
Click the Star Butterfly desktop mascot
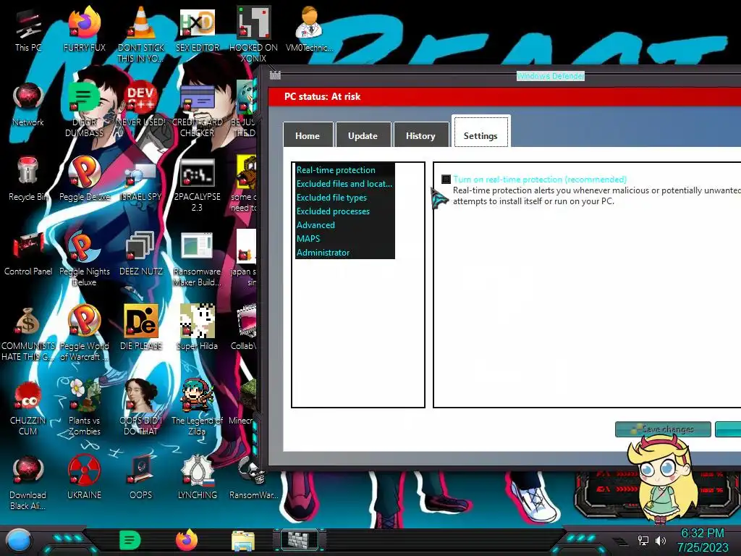[664, 479]
